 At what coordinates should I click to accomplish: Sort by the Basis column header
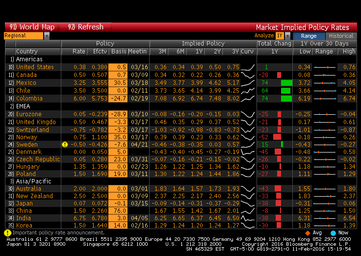[119, 51]
